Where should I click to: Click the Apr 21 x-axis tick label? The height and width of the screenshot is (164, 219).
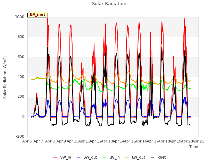pos(198,141)
